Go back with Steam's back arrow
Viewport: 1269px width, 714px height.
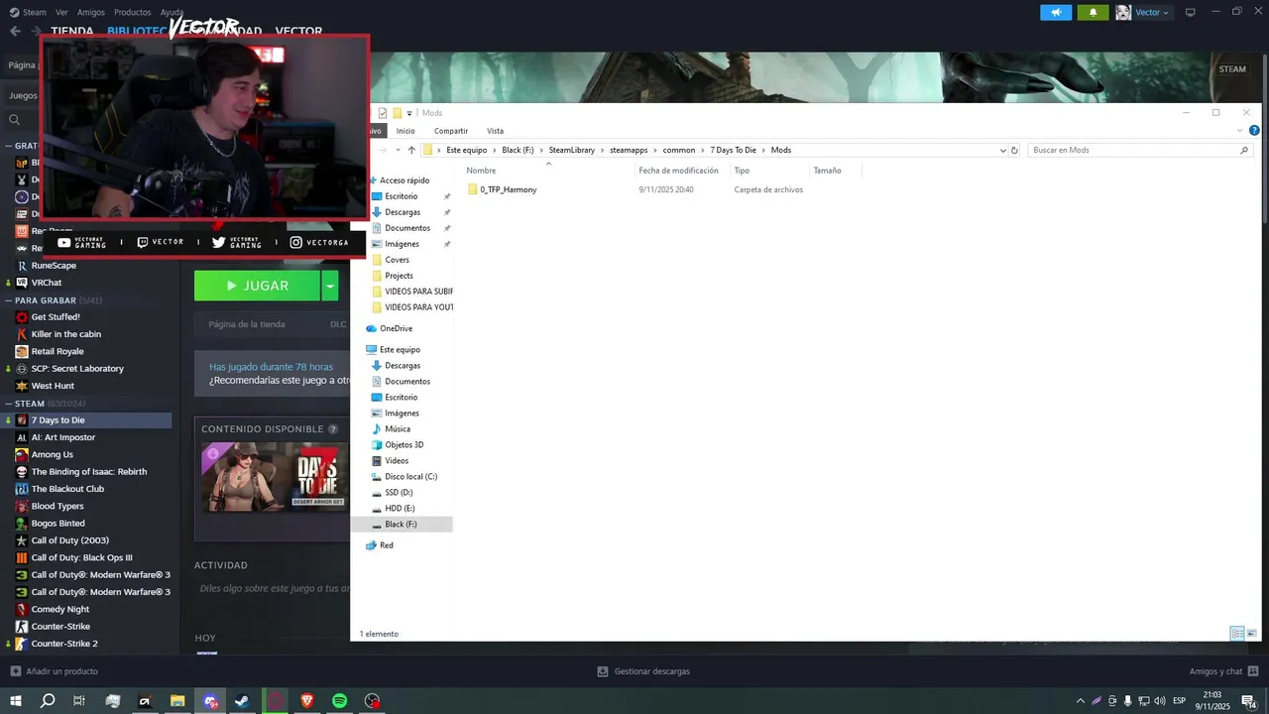pos(15,31)
